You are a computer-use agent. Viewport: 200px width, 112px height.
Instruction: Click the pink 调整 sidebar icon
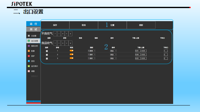(29, 71)
